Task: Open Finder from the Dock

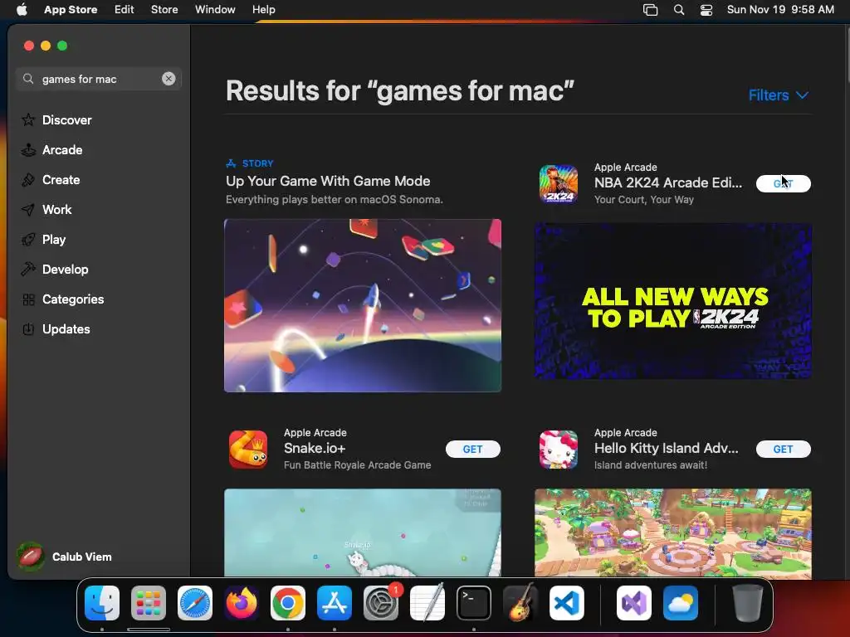Action: point(102,603)
